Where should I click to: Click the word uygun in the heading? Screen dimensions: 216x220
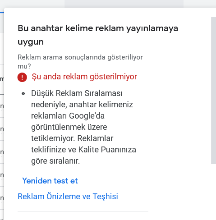pyautogui.click(x=31, y=42)
